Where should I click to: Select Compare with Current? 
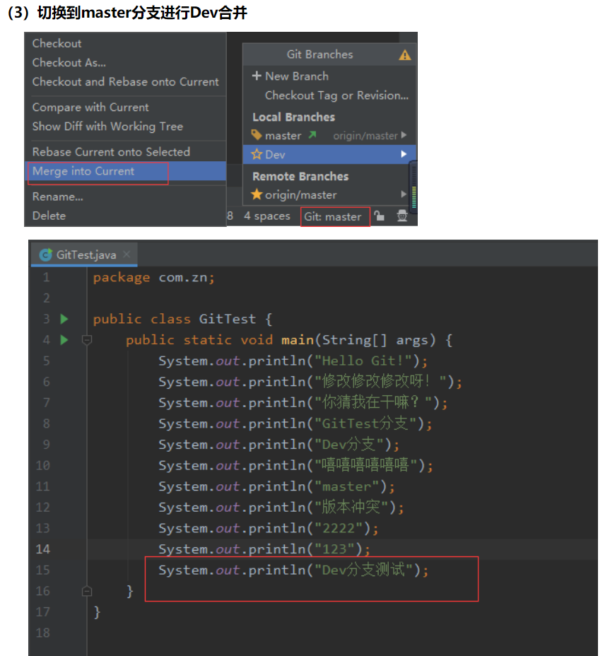(90, 107)
